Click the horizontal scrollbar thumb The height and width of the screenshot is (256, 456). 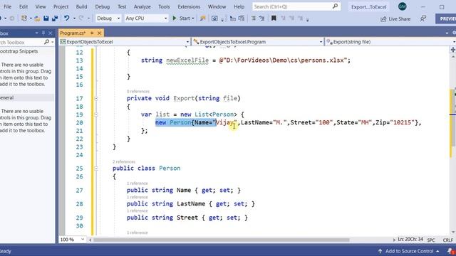tap(221, 240)
